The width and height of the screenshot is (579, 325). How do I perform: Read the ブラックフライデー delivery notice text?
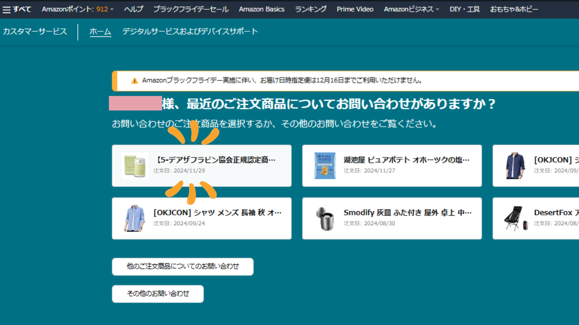pyautogui.click(x=282, y=80)
